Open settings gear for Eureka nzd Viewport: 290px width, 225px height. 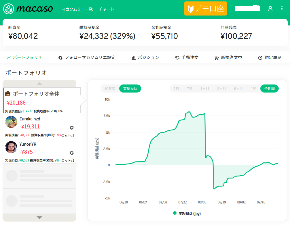pos(72,128)
